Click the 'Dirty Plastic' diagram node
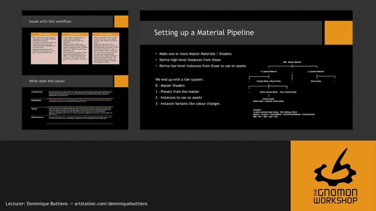The image size is (376, 211). (x=316, y=81)
